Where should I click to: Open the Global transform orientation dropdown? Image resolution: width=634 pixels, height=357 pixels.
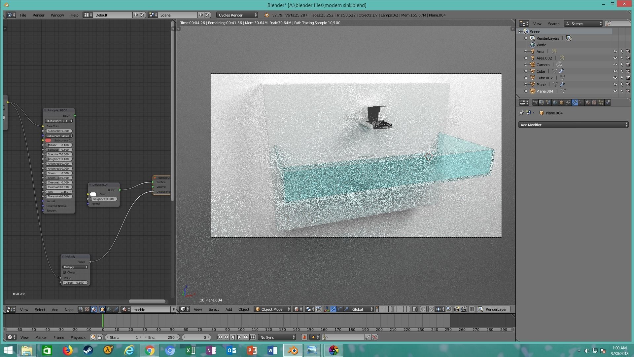coord(362,309)
